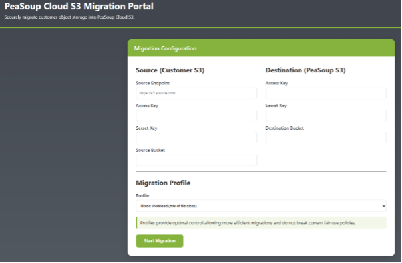Image resolution: width=402 pixels, height=263 pixels.
Task: Click the destination Access Key field
Action: (x=325, y=93)
